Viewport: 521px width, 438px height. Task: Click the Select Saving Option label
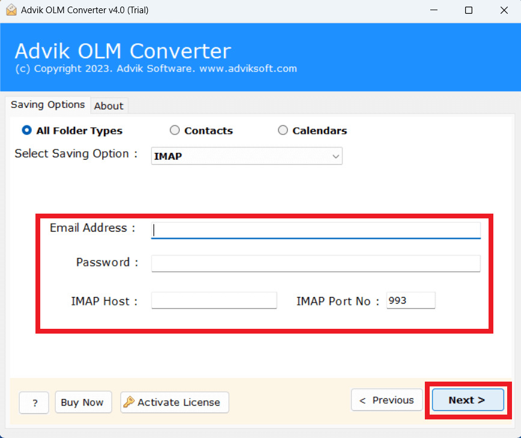pos(76,154)
